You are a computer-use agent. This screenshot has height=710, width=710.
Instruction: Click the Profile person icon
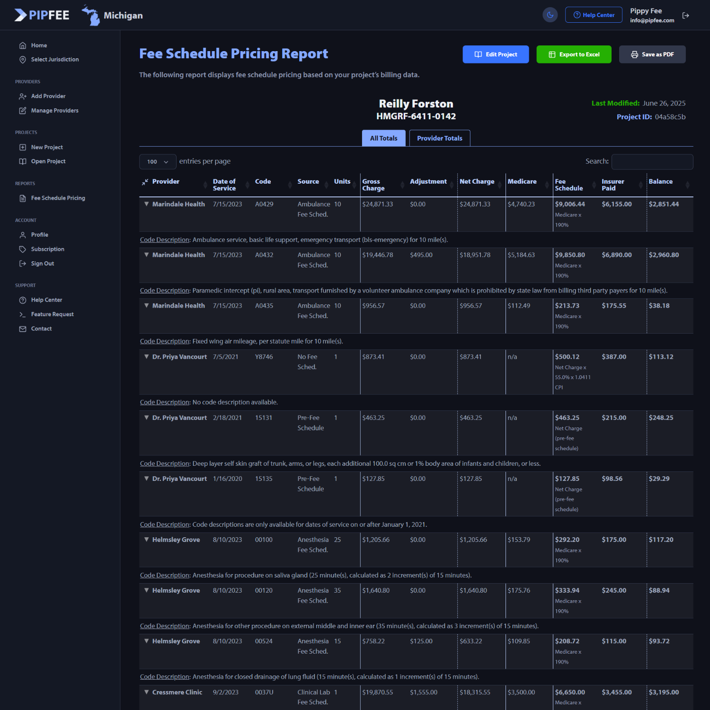pos(23,235)
